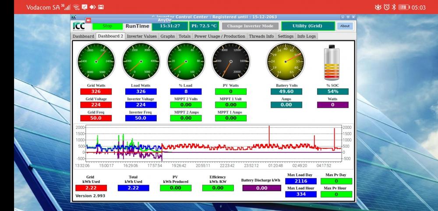Click the purple battery Watts value
Screen dimensions: 438x211
[333, 105]
